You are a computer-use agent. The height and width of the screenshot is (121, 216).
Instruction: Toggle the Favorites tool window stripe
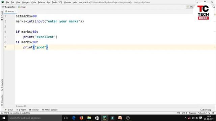(2, 100)
